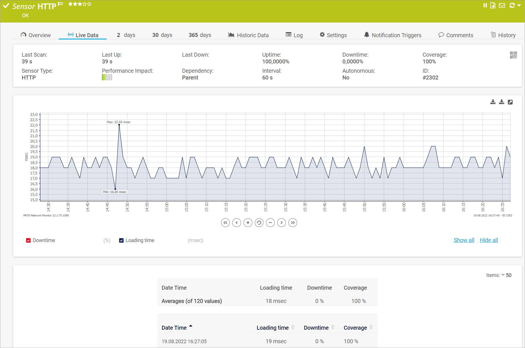Toggle the Downtime channel checkbox
The width and height of the screenshot is (525, 348).
28,240
